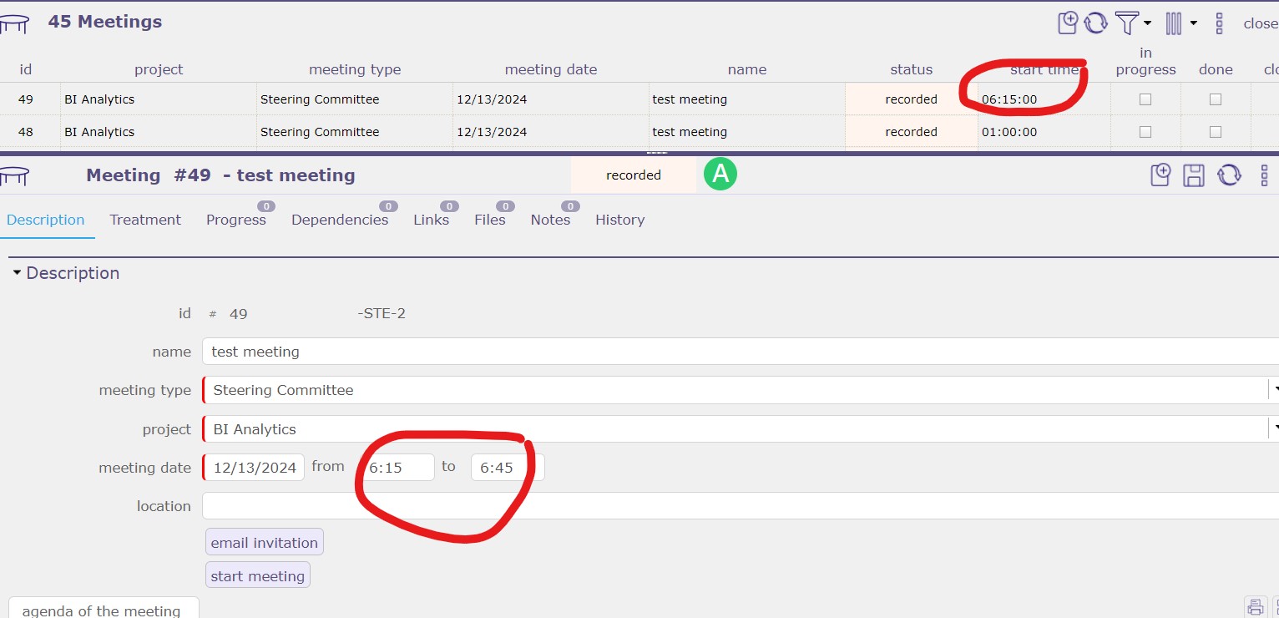Open the History tab
Viewport: 1279px width, 618px height.
pos(619,220)
